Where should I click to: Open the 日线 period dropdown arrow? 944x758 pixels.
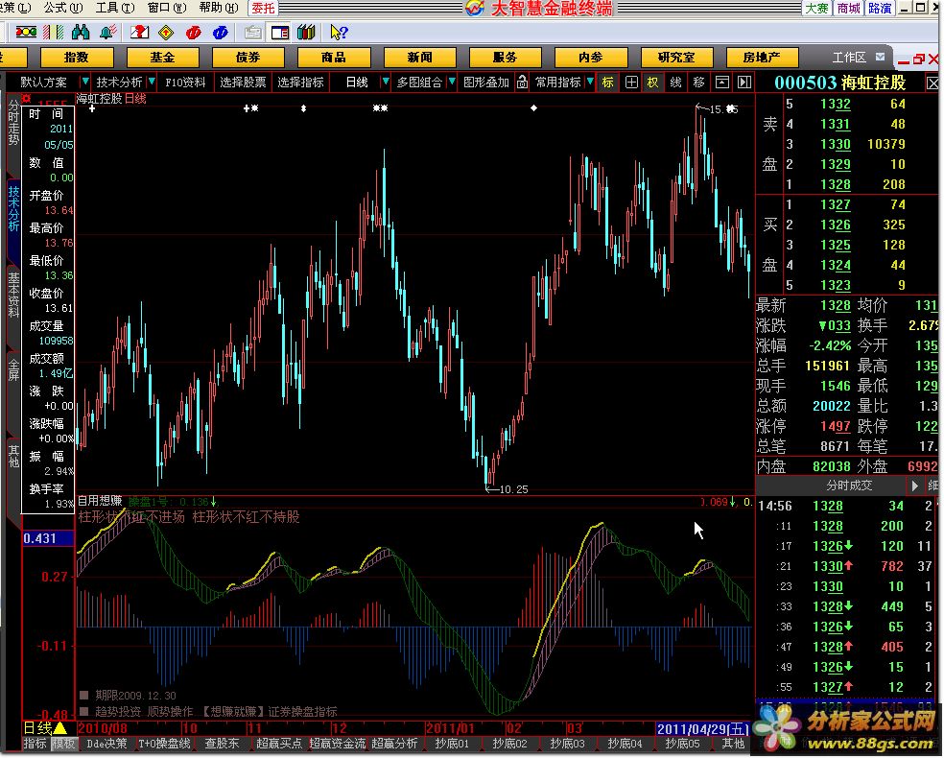click(x=386, y=82)
